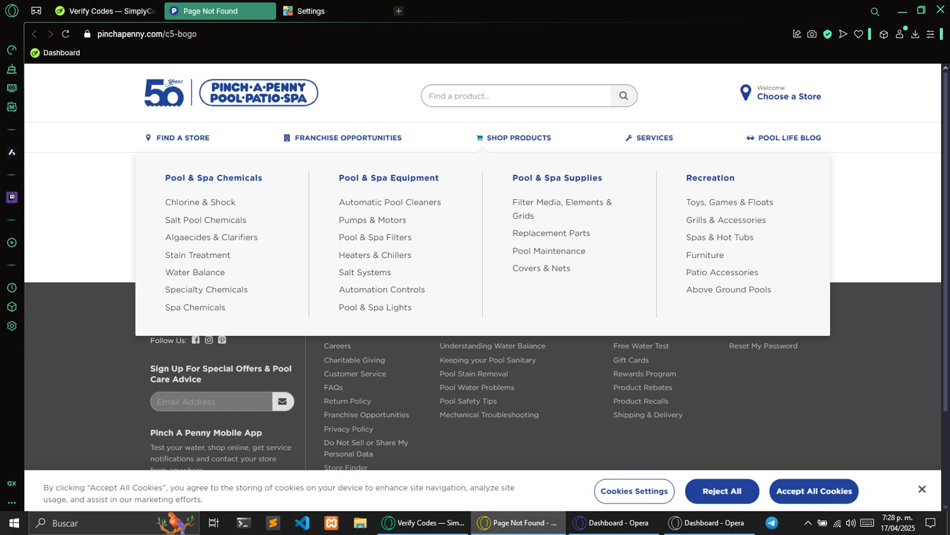This screenshot has width=950, height=535.
Task: Submit email with envelope button
Action: 282,401
